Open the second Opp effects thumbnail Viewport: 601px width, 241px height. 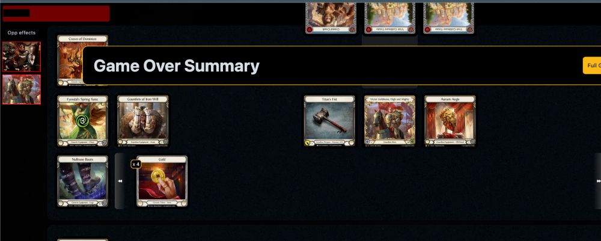point(22,90)
